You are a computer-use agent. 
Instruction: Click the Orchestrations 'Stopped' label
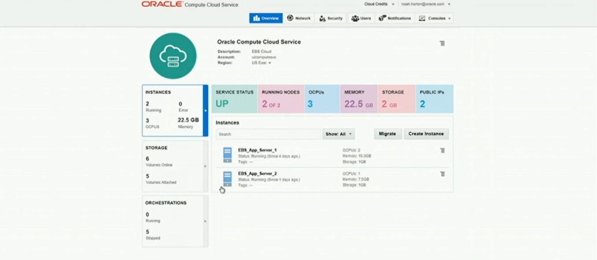click(153, 238)
